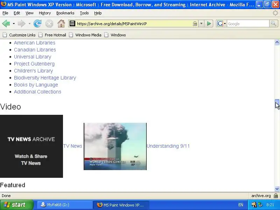Click the vertical scrollbar thumb
The height and width of the screenshot is (210, 280).
point(277,104)
